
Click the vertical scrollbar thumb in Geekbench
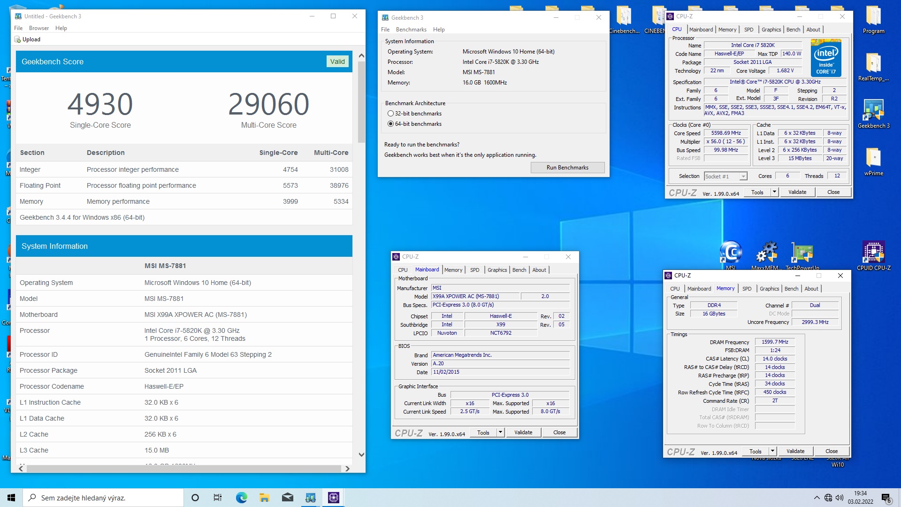pyautogui.click(x=361, y=102)
